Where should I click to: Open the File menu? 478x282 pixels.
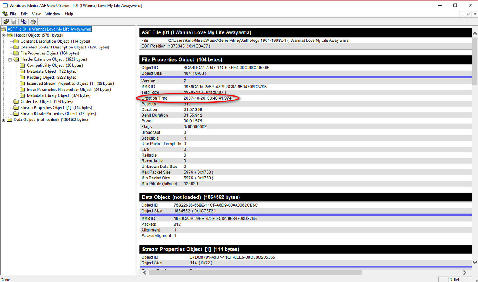coord(13,14)
